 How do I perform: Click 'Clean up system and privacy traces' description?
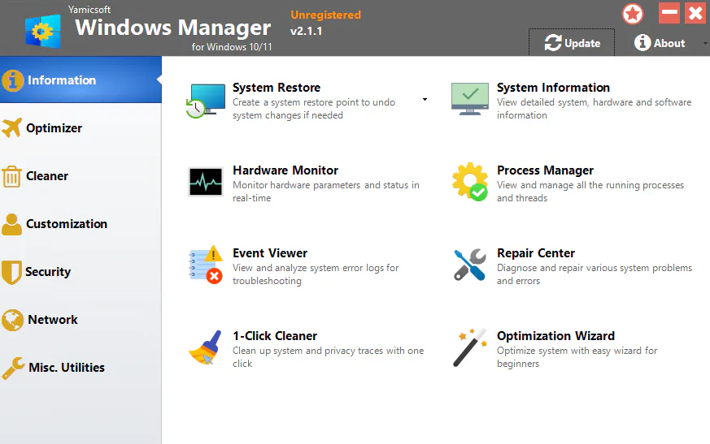click(x=328, y=356)
